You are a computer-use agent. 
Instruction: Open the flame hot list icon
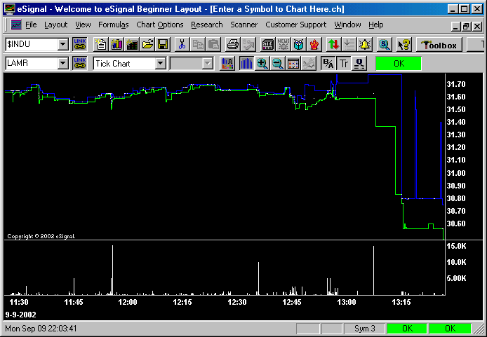coord(314,44)
